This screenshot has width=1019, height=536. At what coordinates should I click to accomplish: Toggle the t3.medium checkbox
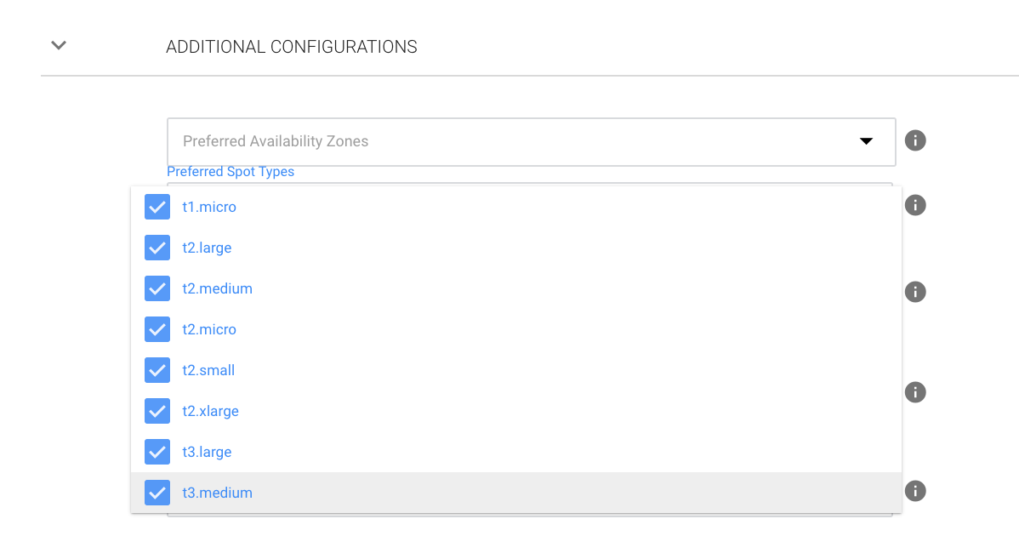point(157,493)
